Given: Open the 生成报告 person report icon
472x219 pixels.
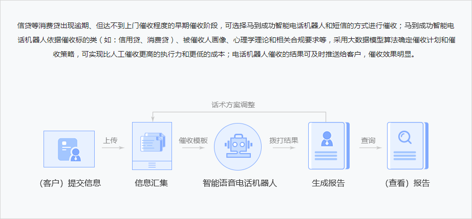Looking at the screenshot, I should [x=326, y=145].
